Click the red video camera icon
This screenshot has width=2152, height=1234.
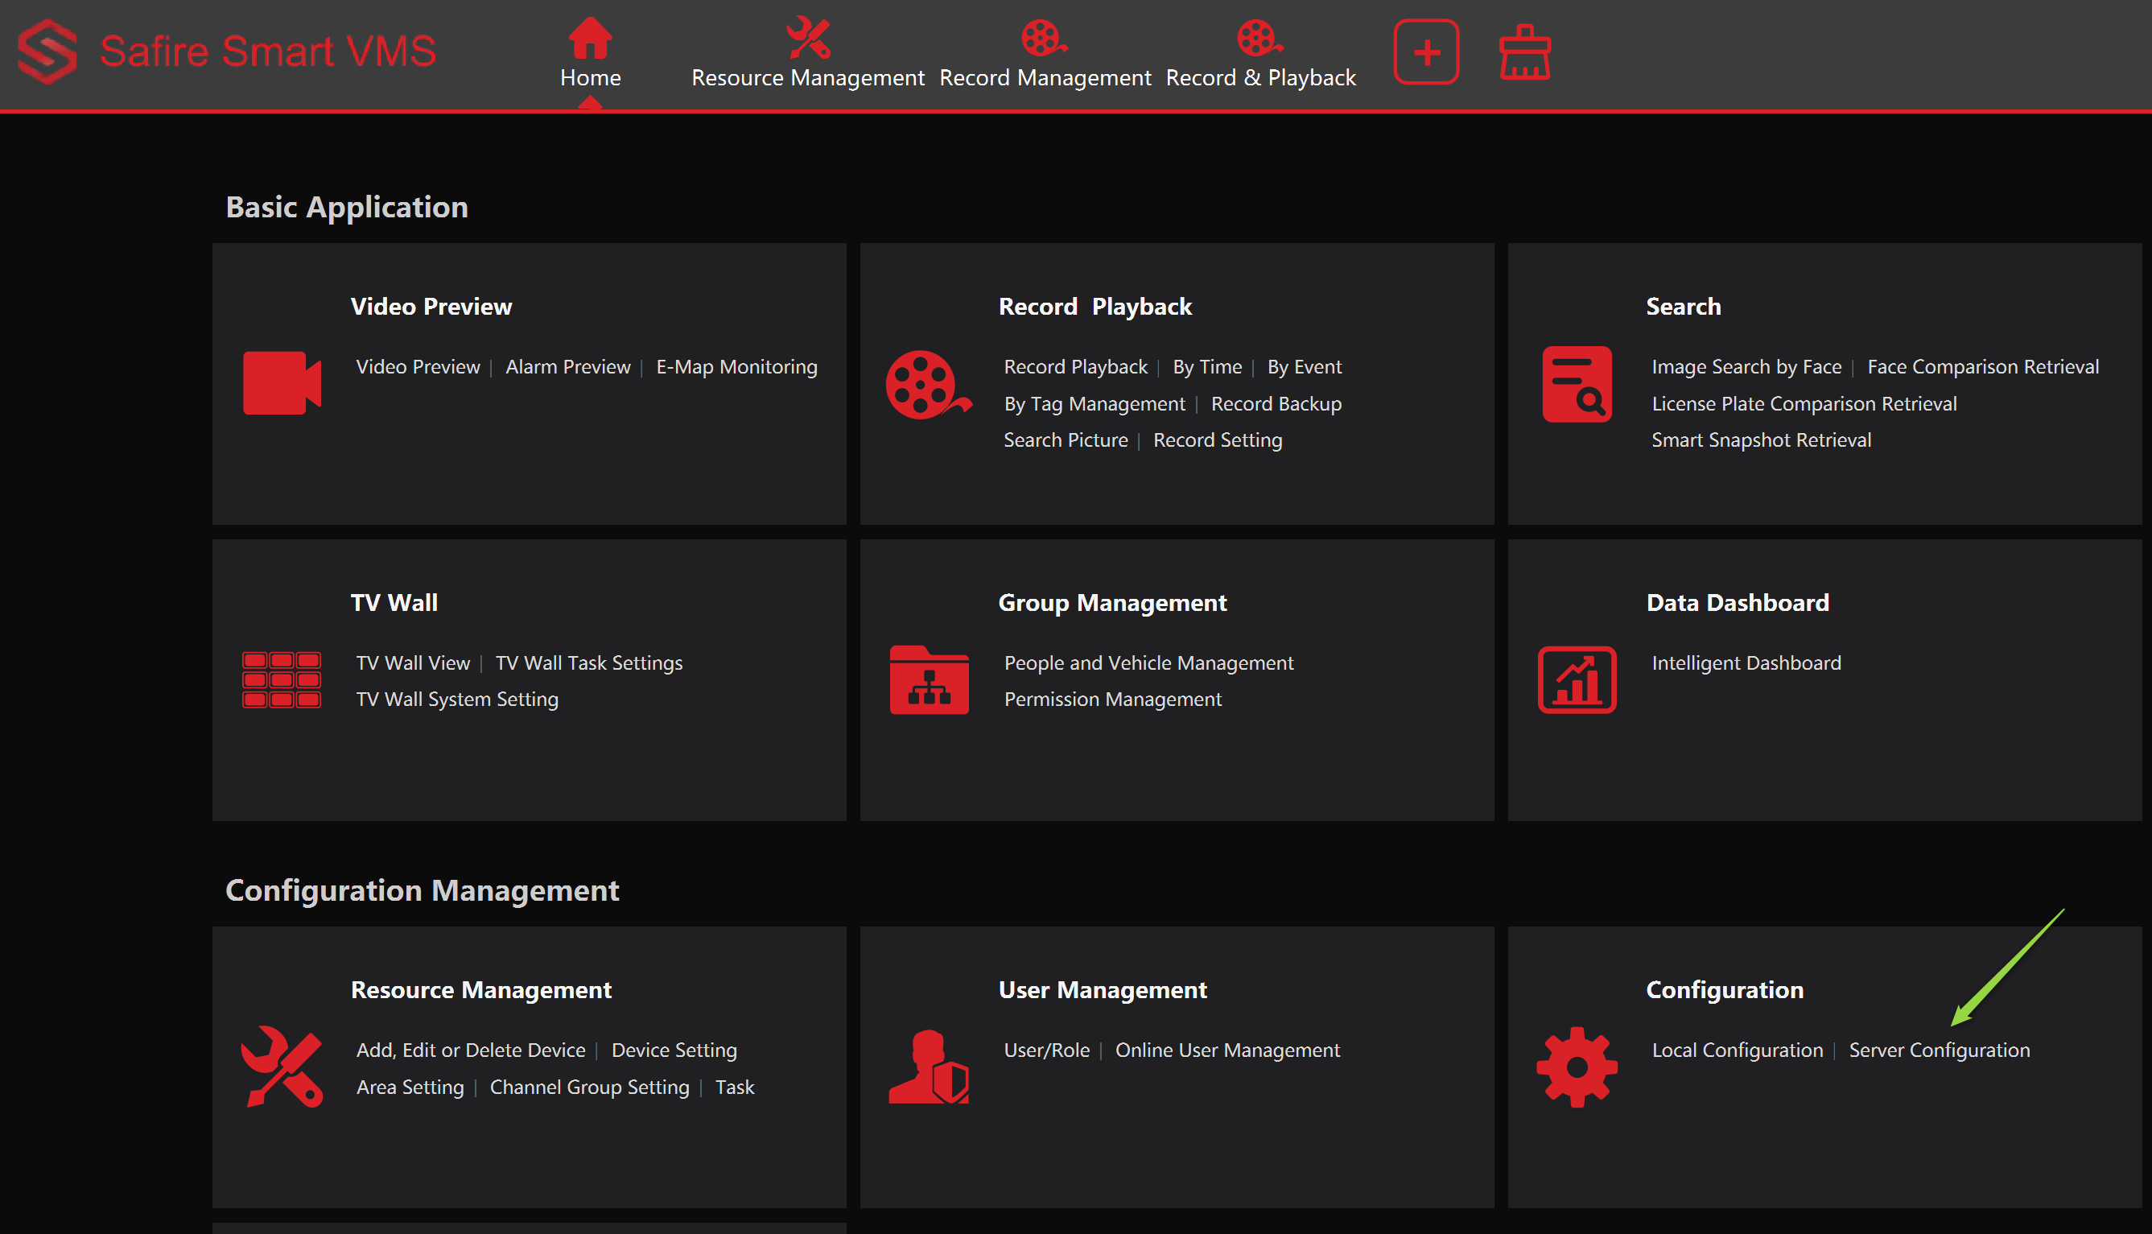point(282,382)
